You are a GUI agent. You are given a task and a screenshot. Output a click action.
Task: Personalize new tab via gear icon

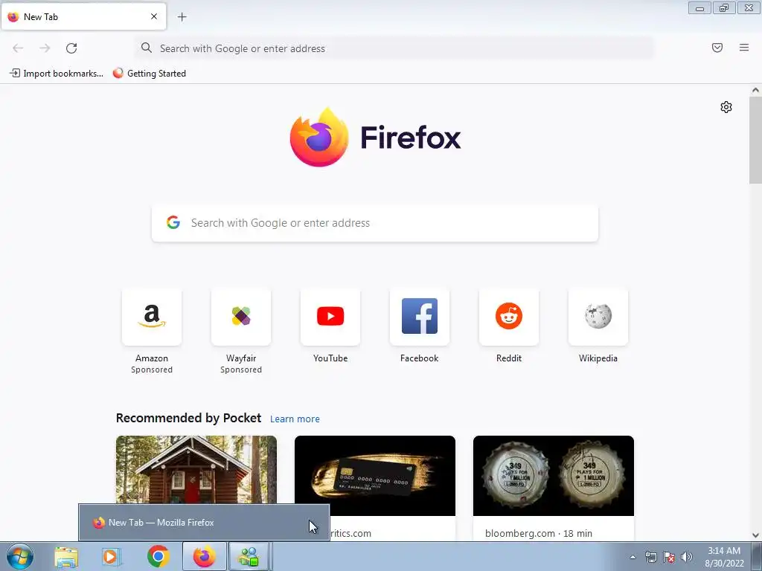pyautogui.click(x=726, y=107)
